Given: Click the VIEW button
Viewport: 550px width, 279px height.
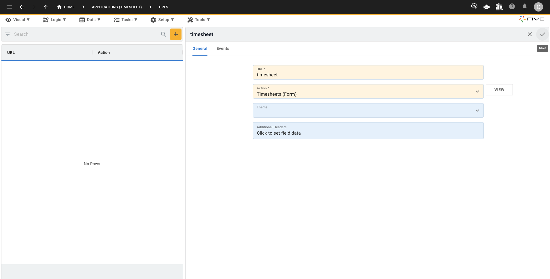Looking at the screenshot, I should (x=499, y=90).
